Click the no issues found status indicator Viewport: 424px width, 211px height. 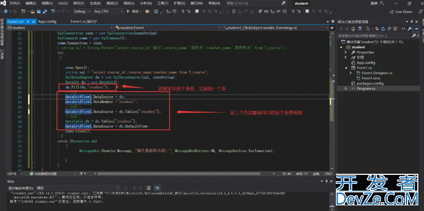(44, 174)
